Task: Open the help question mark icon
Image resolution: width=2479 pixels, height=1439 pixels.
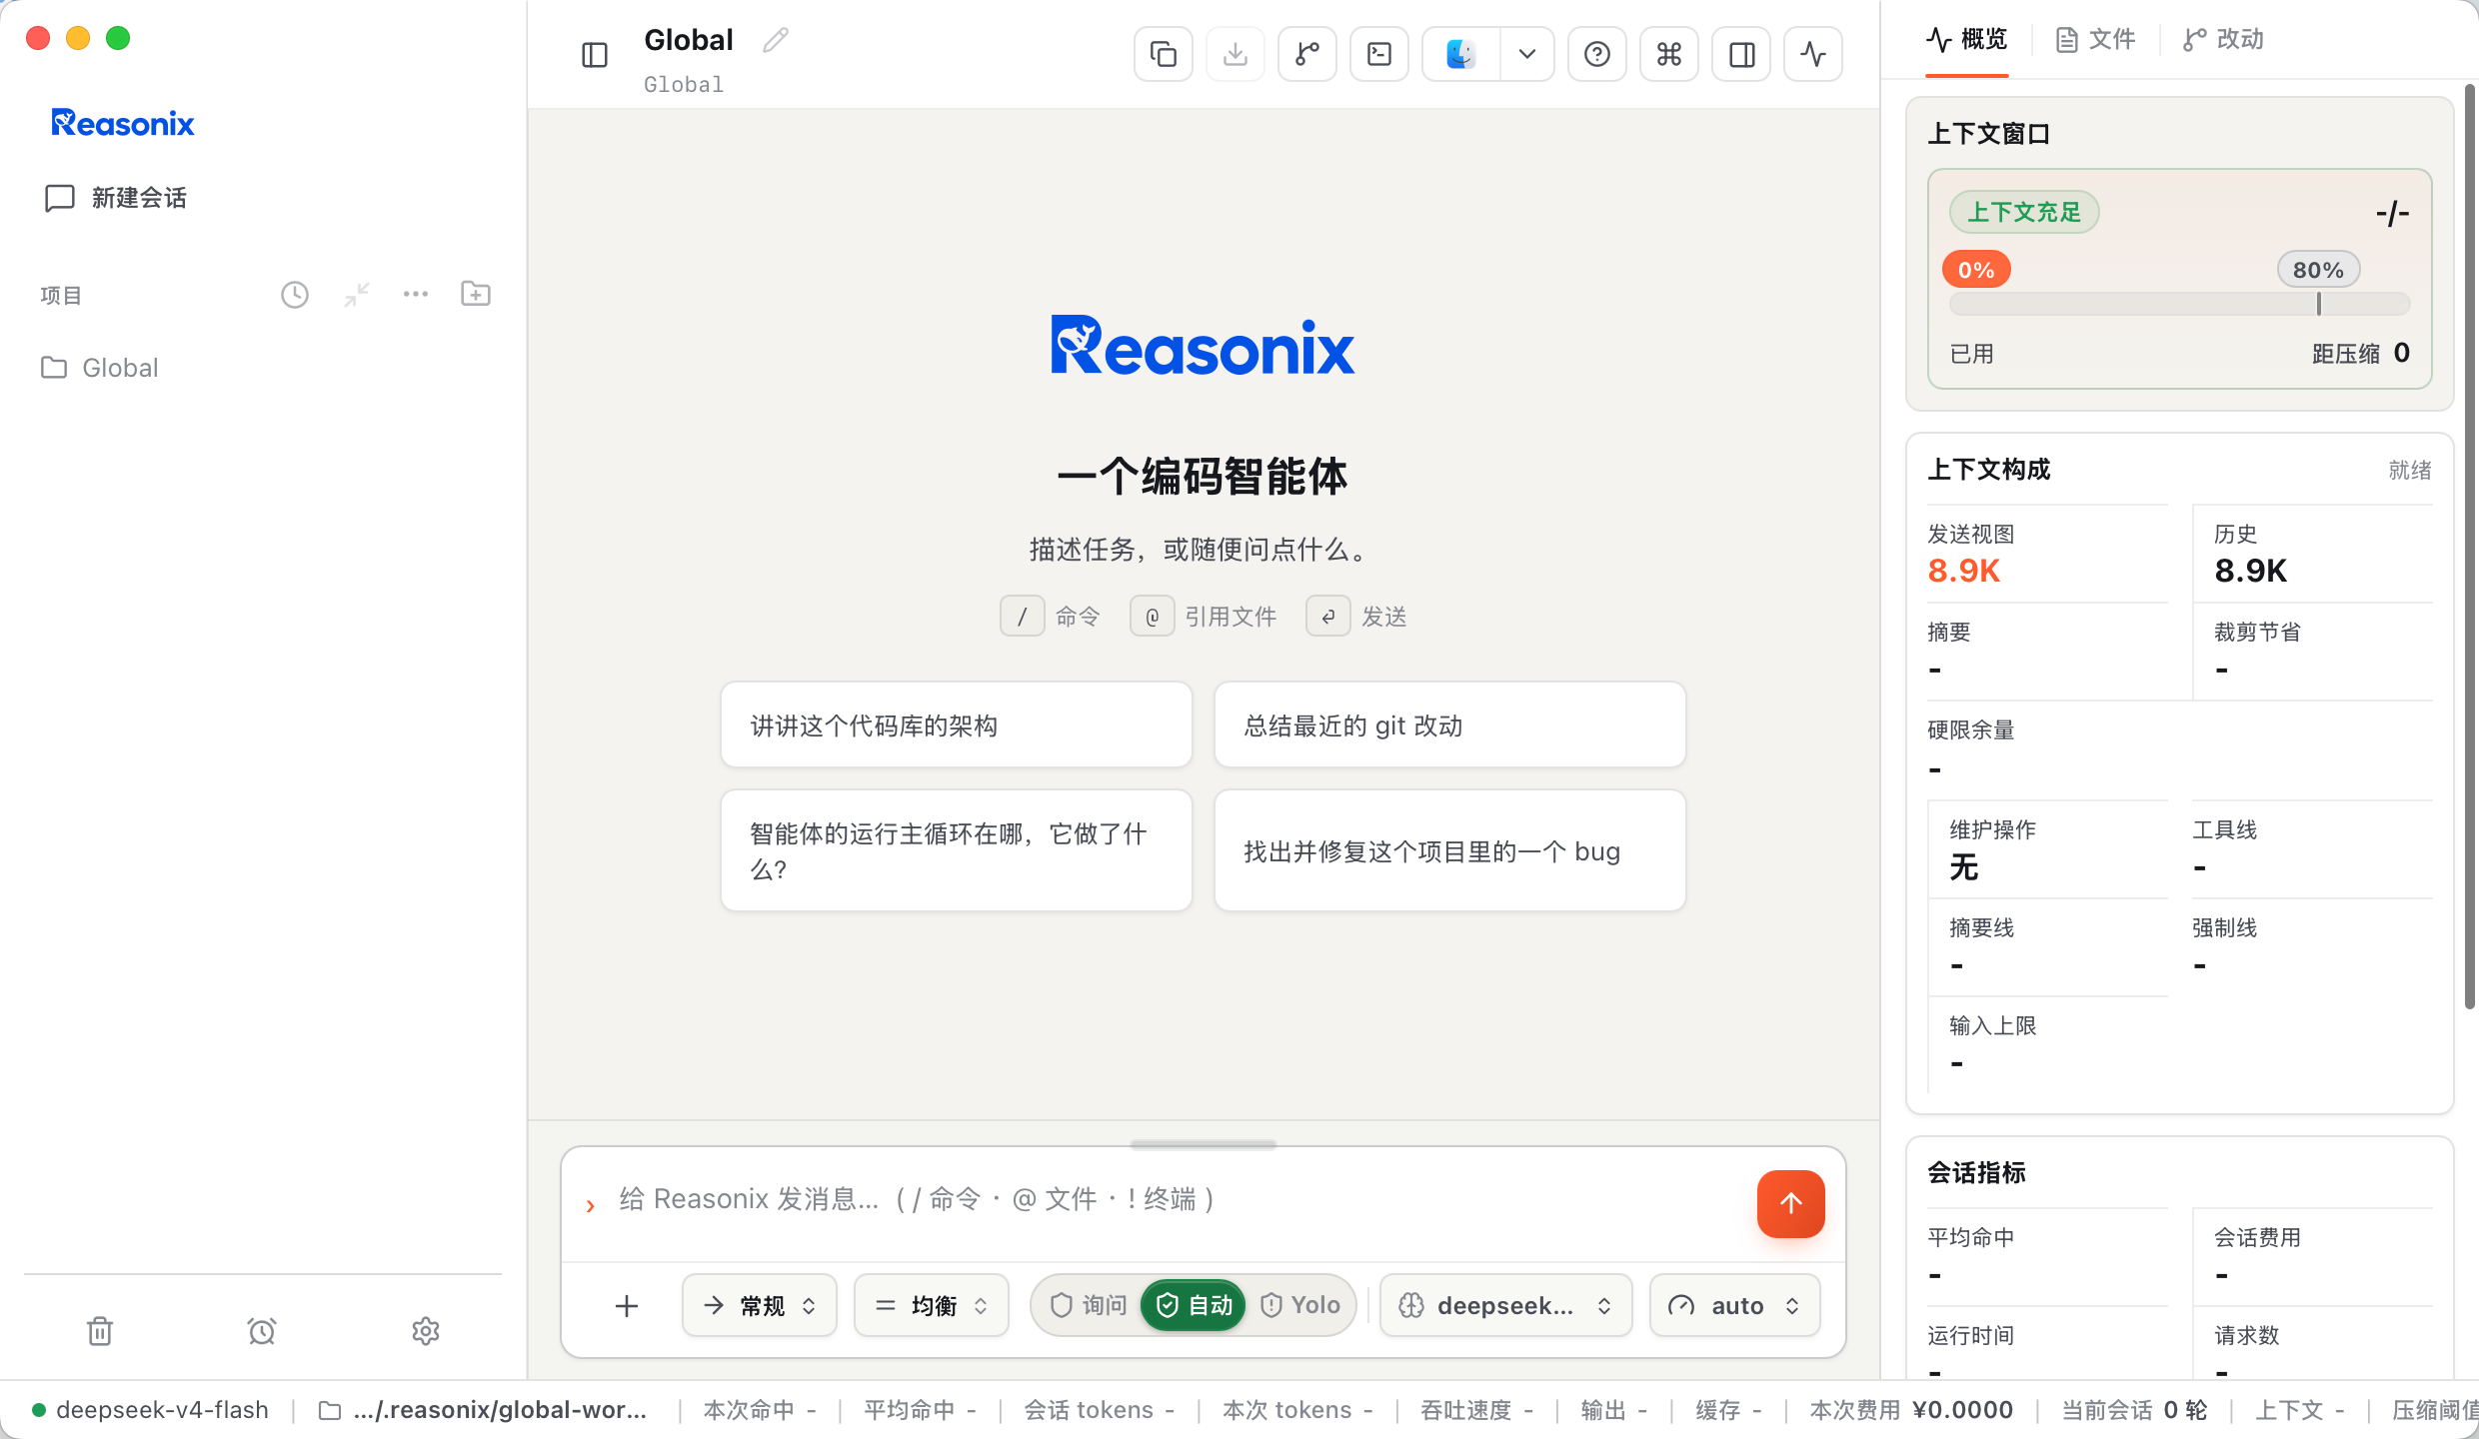Action: [1597, 54]
